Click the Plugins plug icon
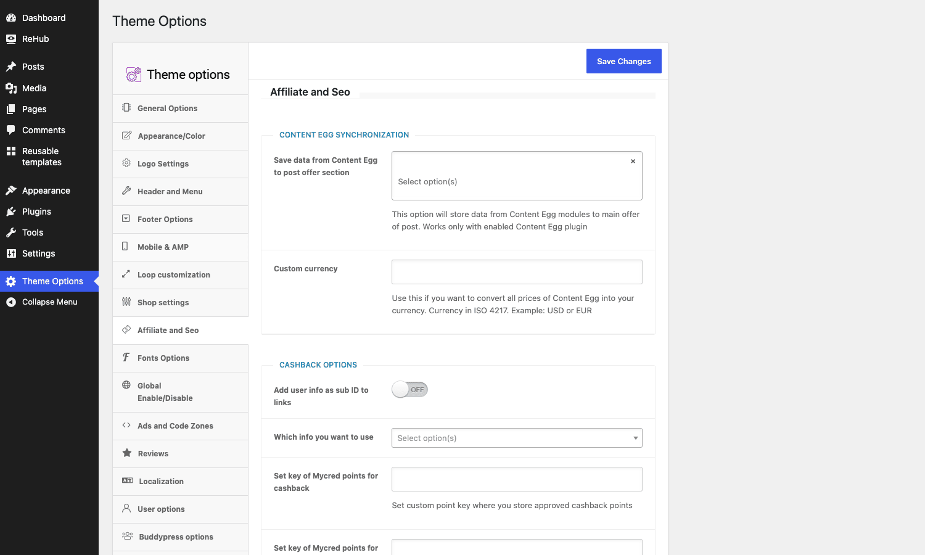 11,212
